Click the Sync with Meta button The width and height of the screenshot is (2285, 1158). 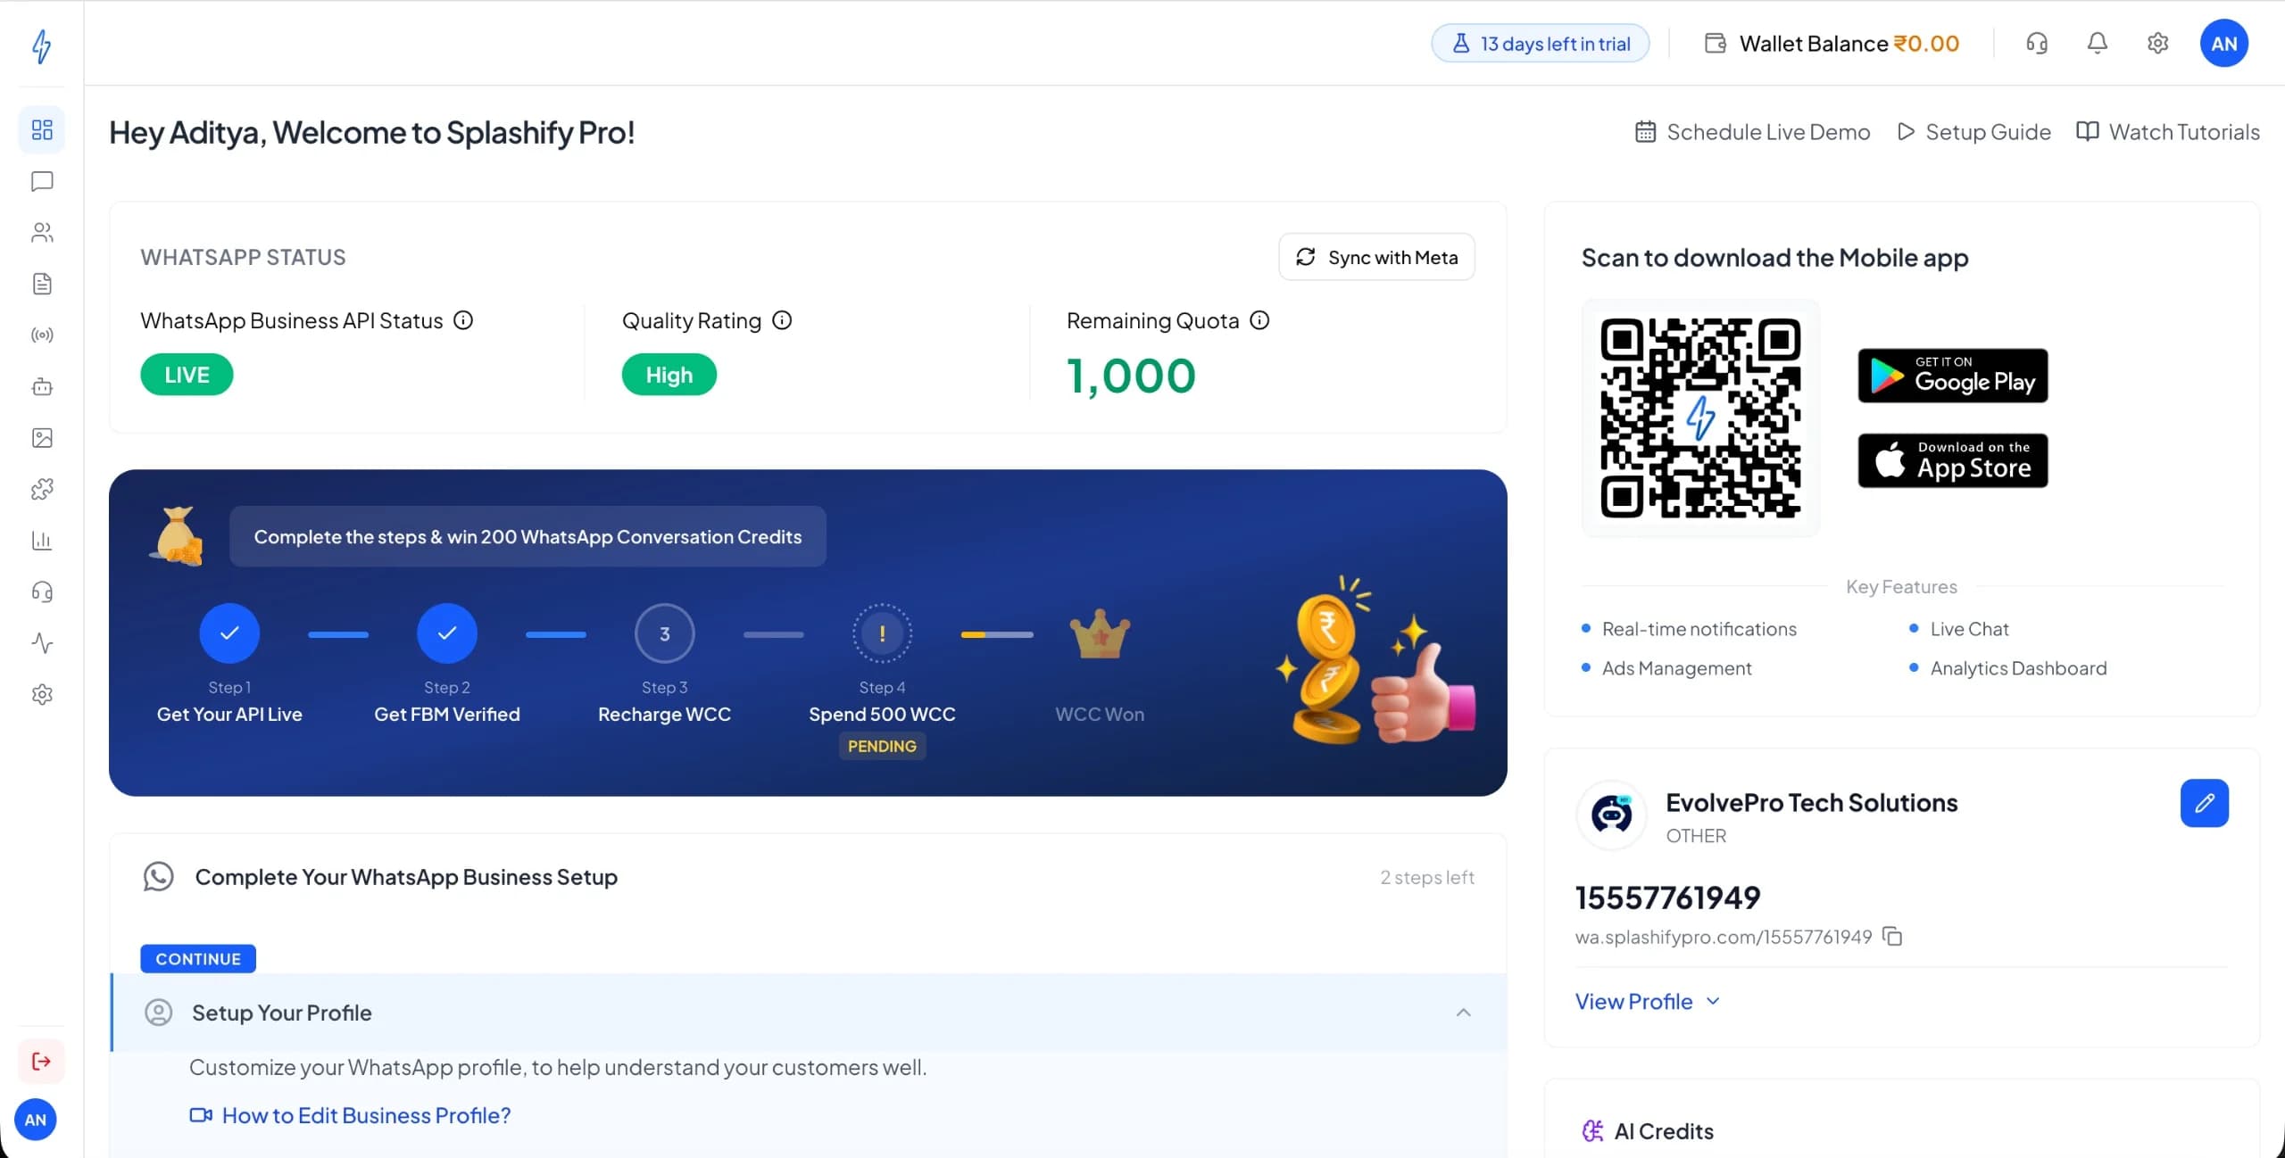pos(1375,257)
